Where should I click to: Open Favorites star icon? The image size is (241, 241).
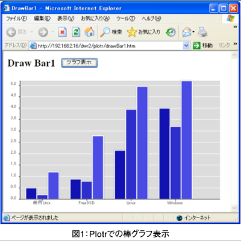point(132,32)
